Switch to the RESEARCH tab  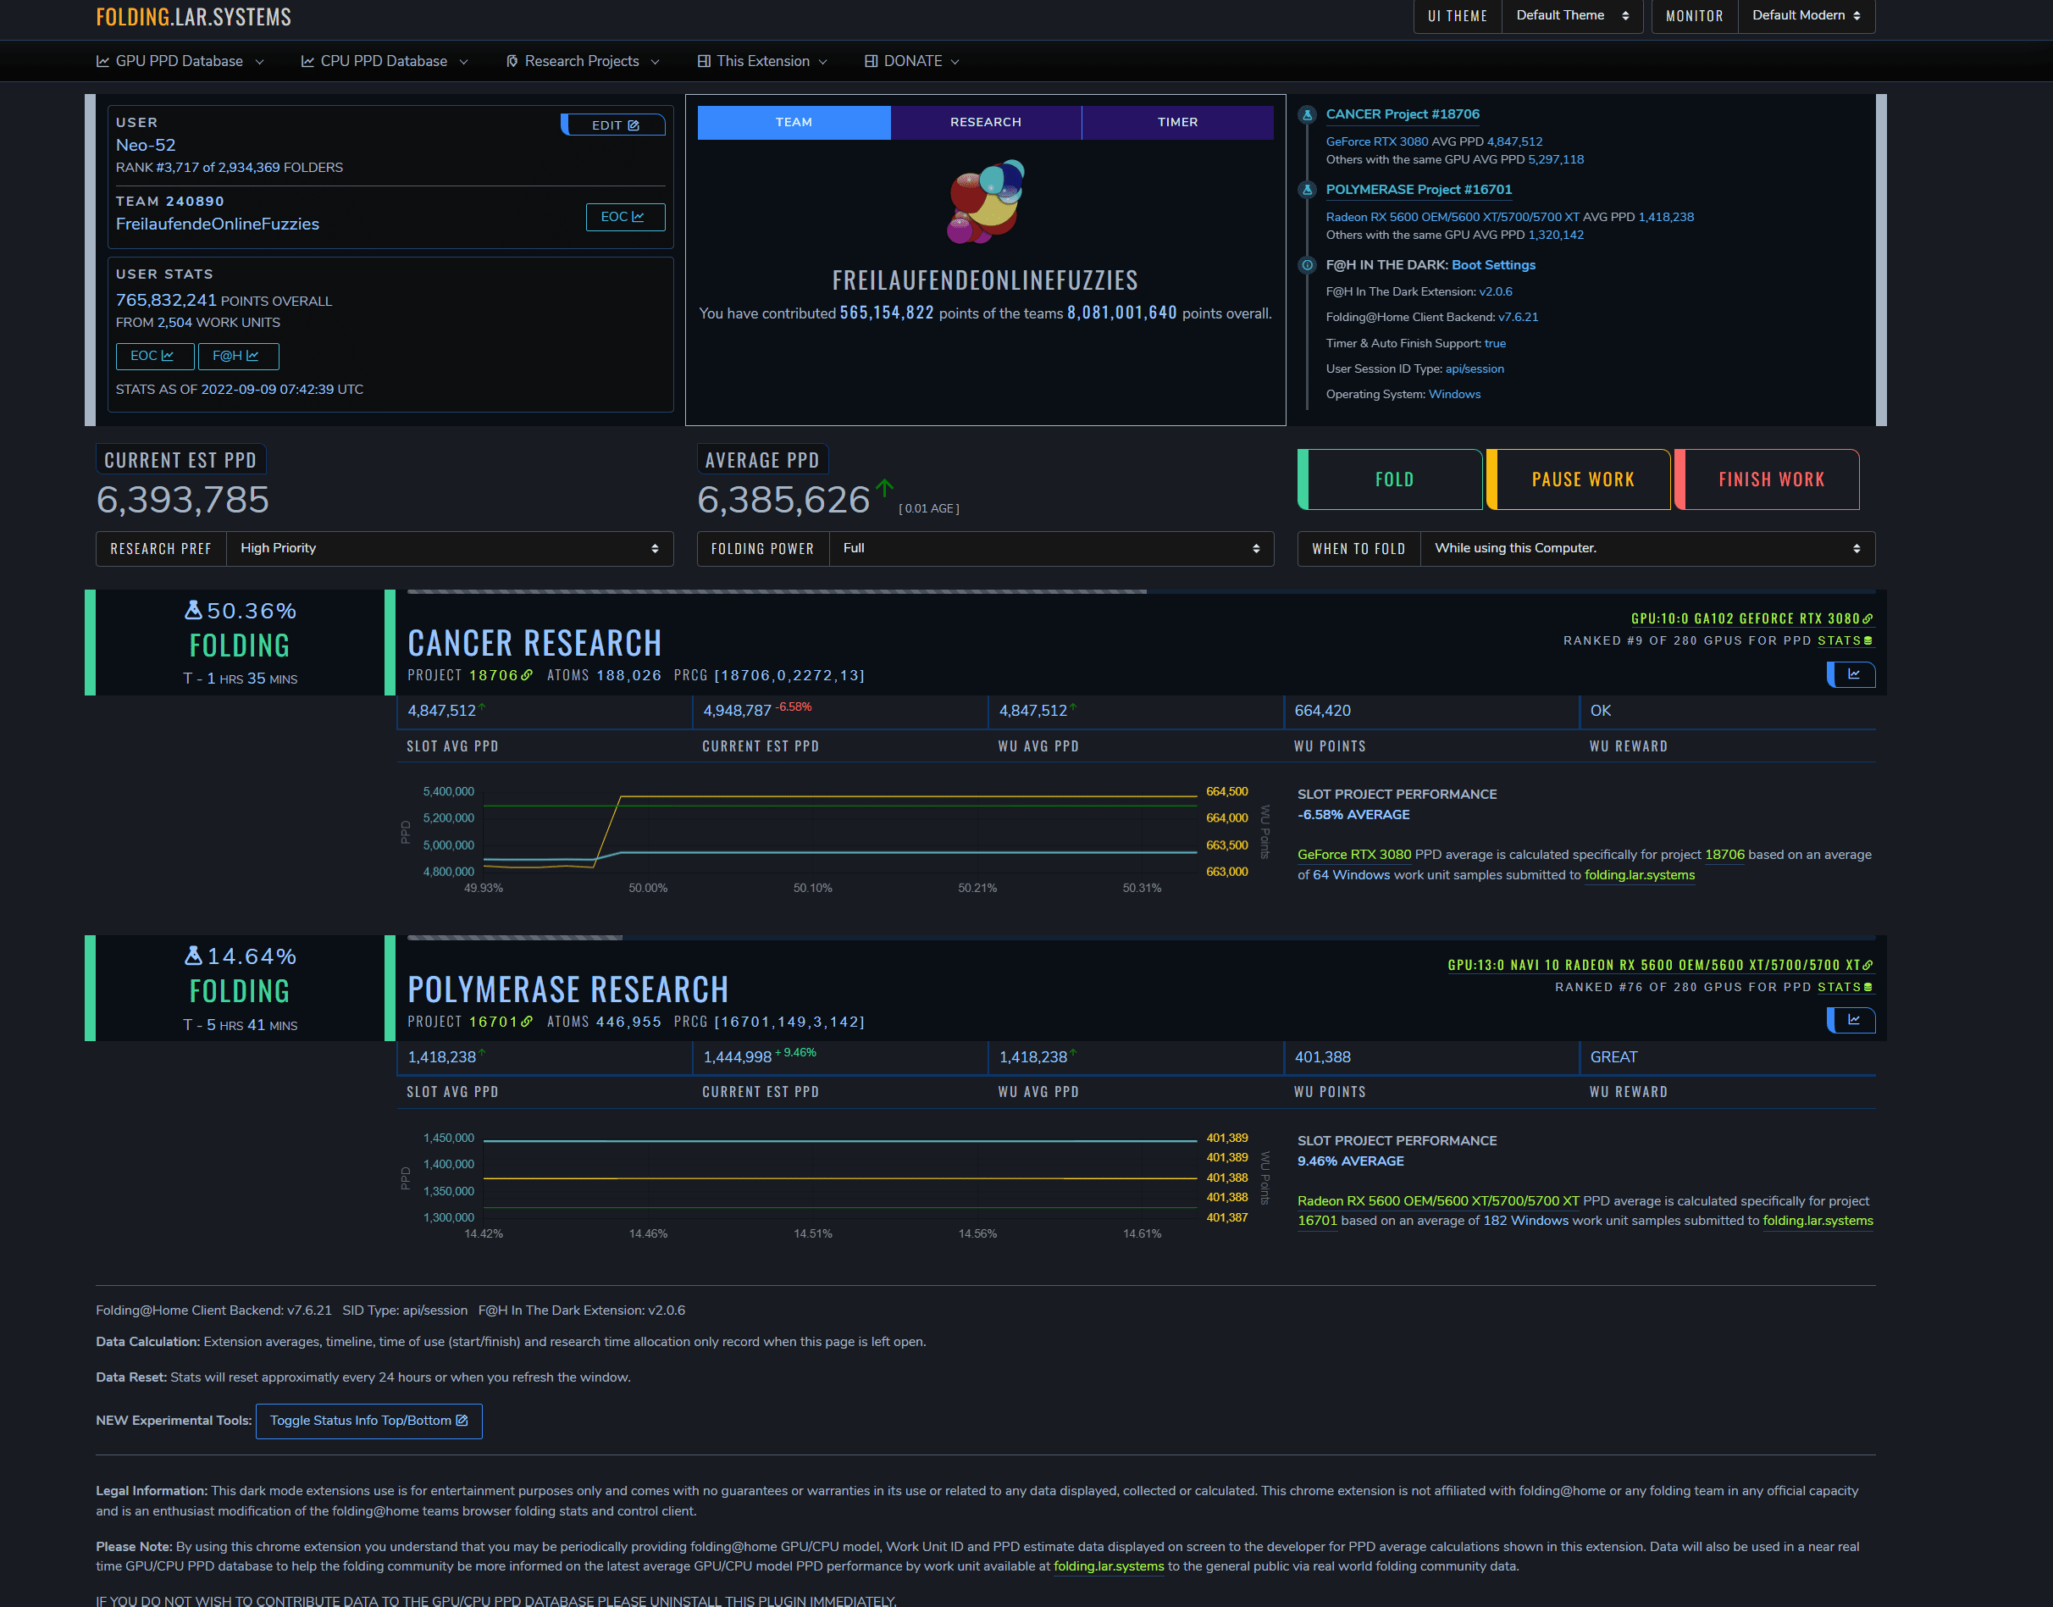(x=986, y=122)
